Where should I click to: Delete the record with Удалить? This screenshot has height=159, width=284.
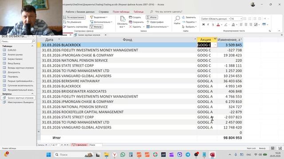(135, 26)
